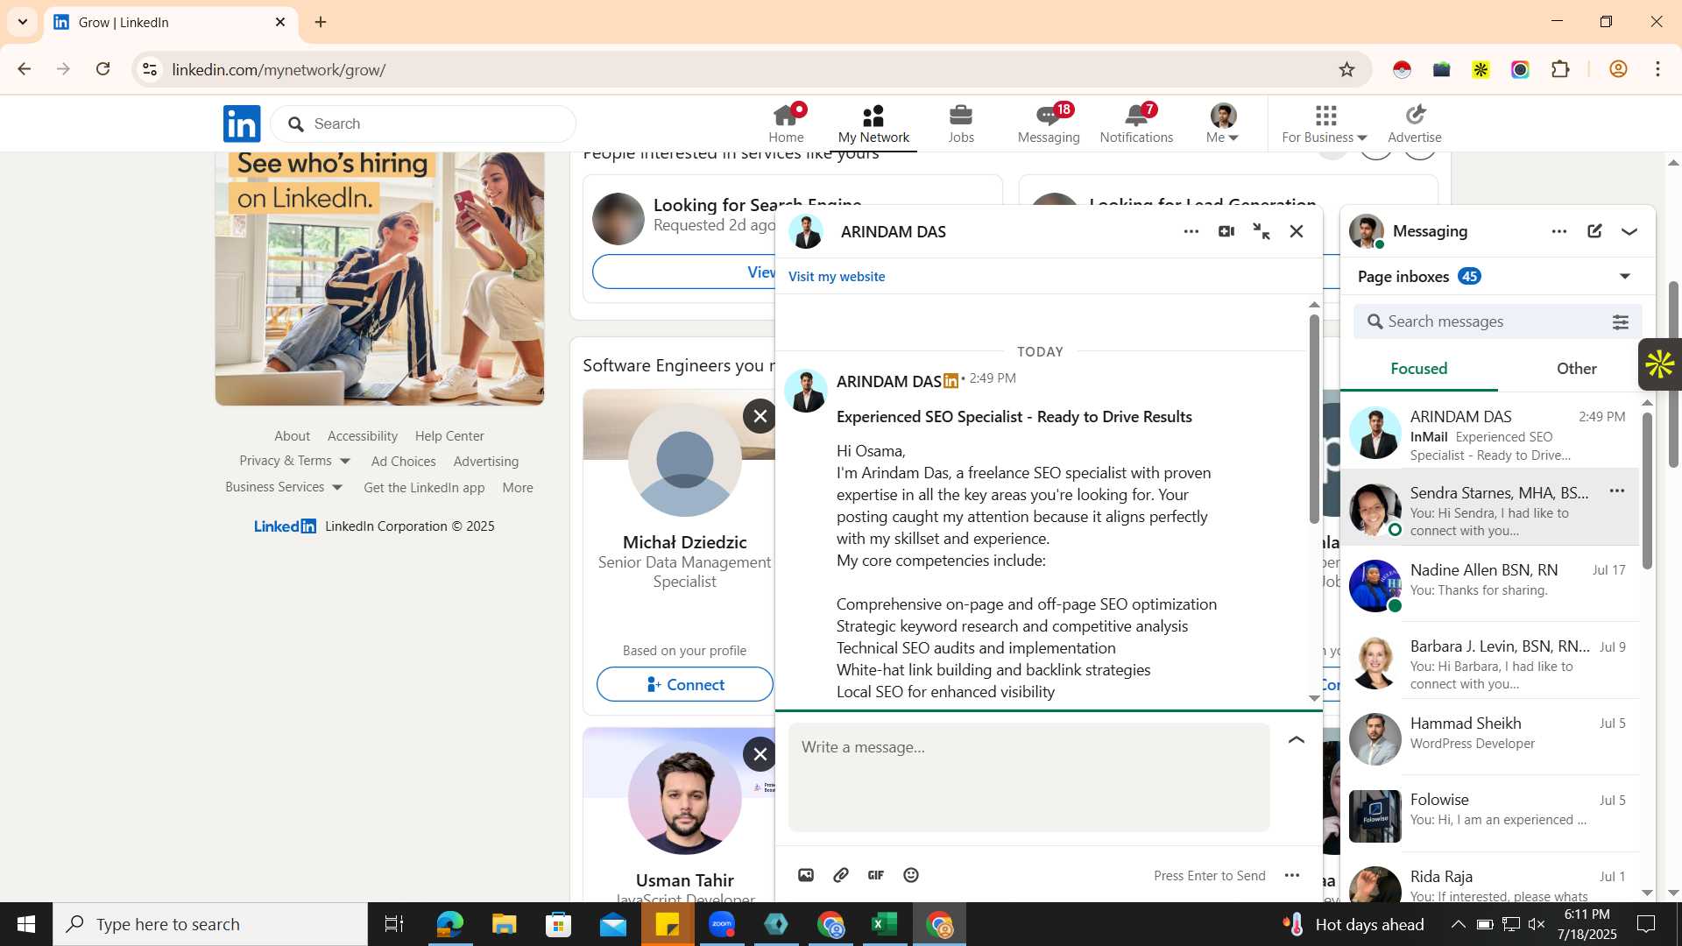
Task: Click the Messaging list scrollbar
Action: tap(1647, 491)
